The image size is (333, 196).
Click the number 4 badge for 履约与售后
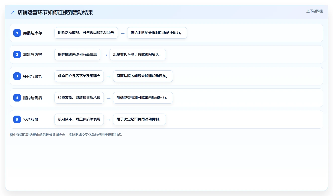17,98
